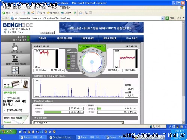
Task: Click the Refresh toolbar icon
Action: [x=28, y=13]
